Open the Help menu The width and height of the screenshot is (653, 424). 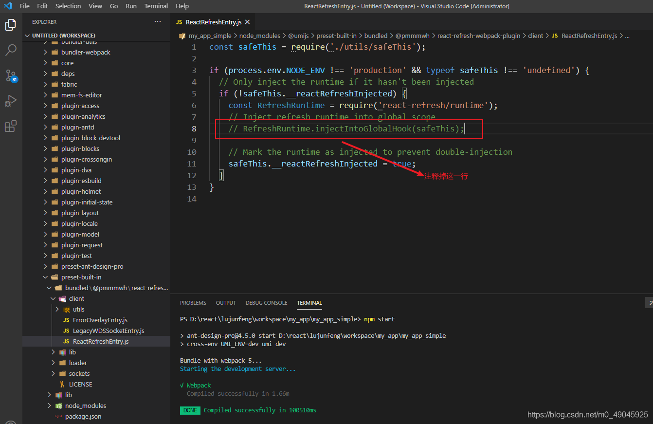(x=182, y=6)
